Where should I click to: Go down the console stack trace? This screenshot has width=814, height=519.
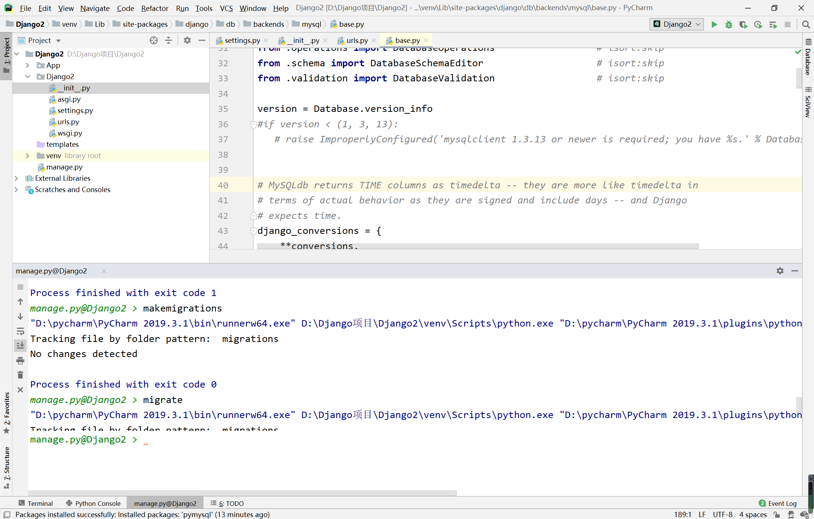click(x=20, y=316)
